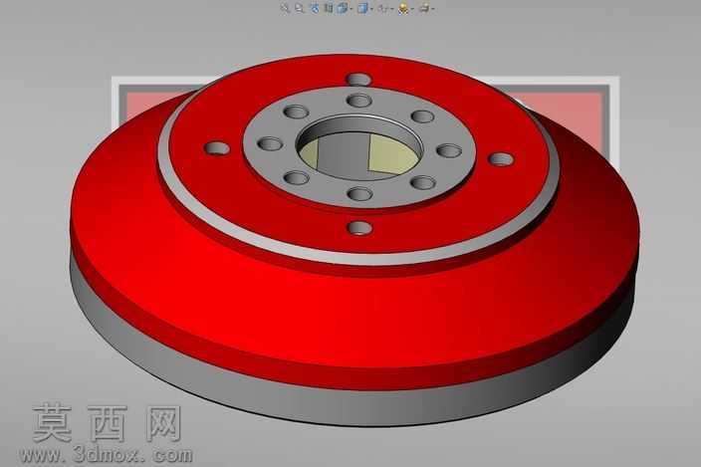This screenshot has height=467, width=701.
Task: Expand the View Orientation dropdown arrow
Action: tap(351, 9)
